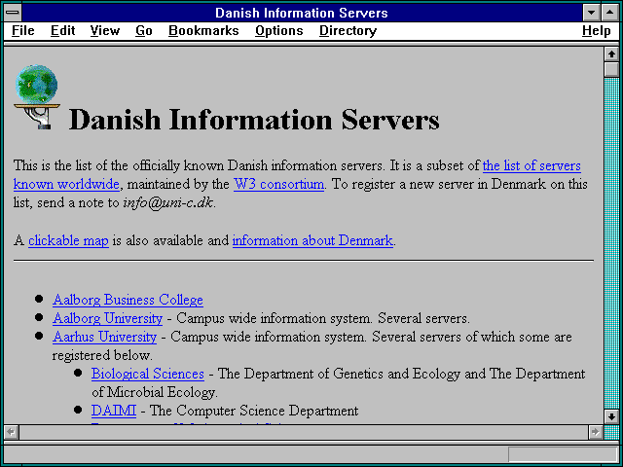
Task: Click the horizontal scrollbar right arrow
Action: (x=595, y=432)
